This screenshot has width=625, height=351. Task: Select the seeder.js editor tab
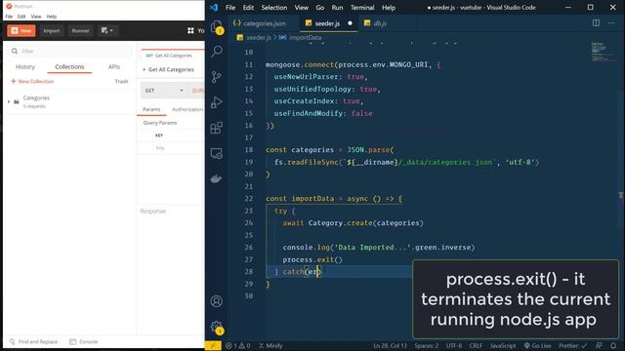point(328,23)
